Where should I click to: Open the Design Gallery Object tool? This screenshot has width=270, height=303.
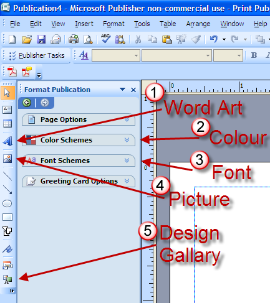pyautogui.click(x=7, y=265)
